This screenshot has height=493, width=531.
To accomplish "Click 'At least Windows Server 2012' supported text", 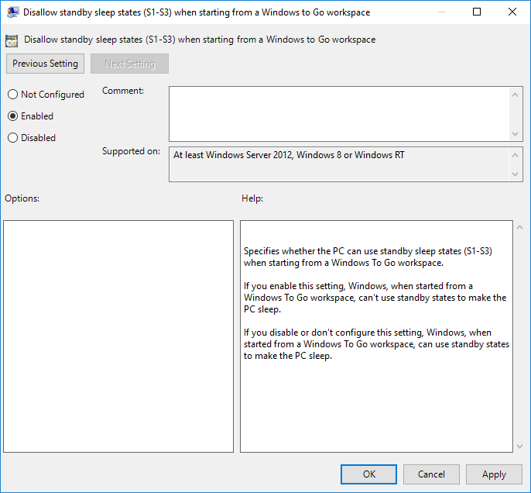I will click(289, 155).
